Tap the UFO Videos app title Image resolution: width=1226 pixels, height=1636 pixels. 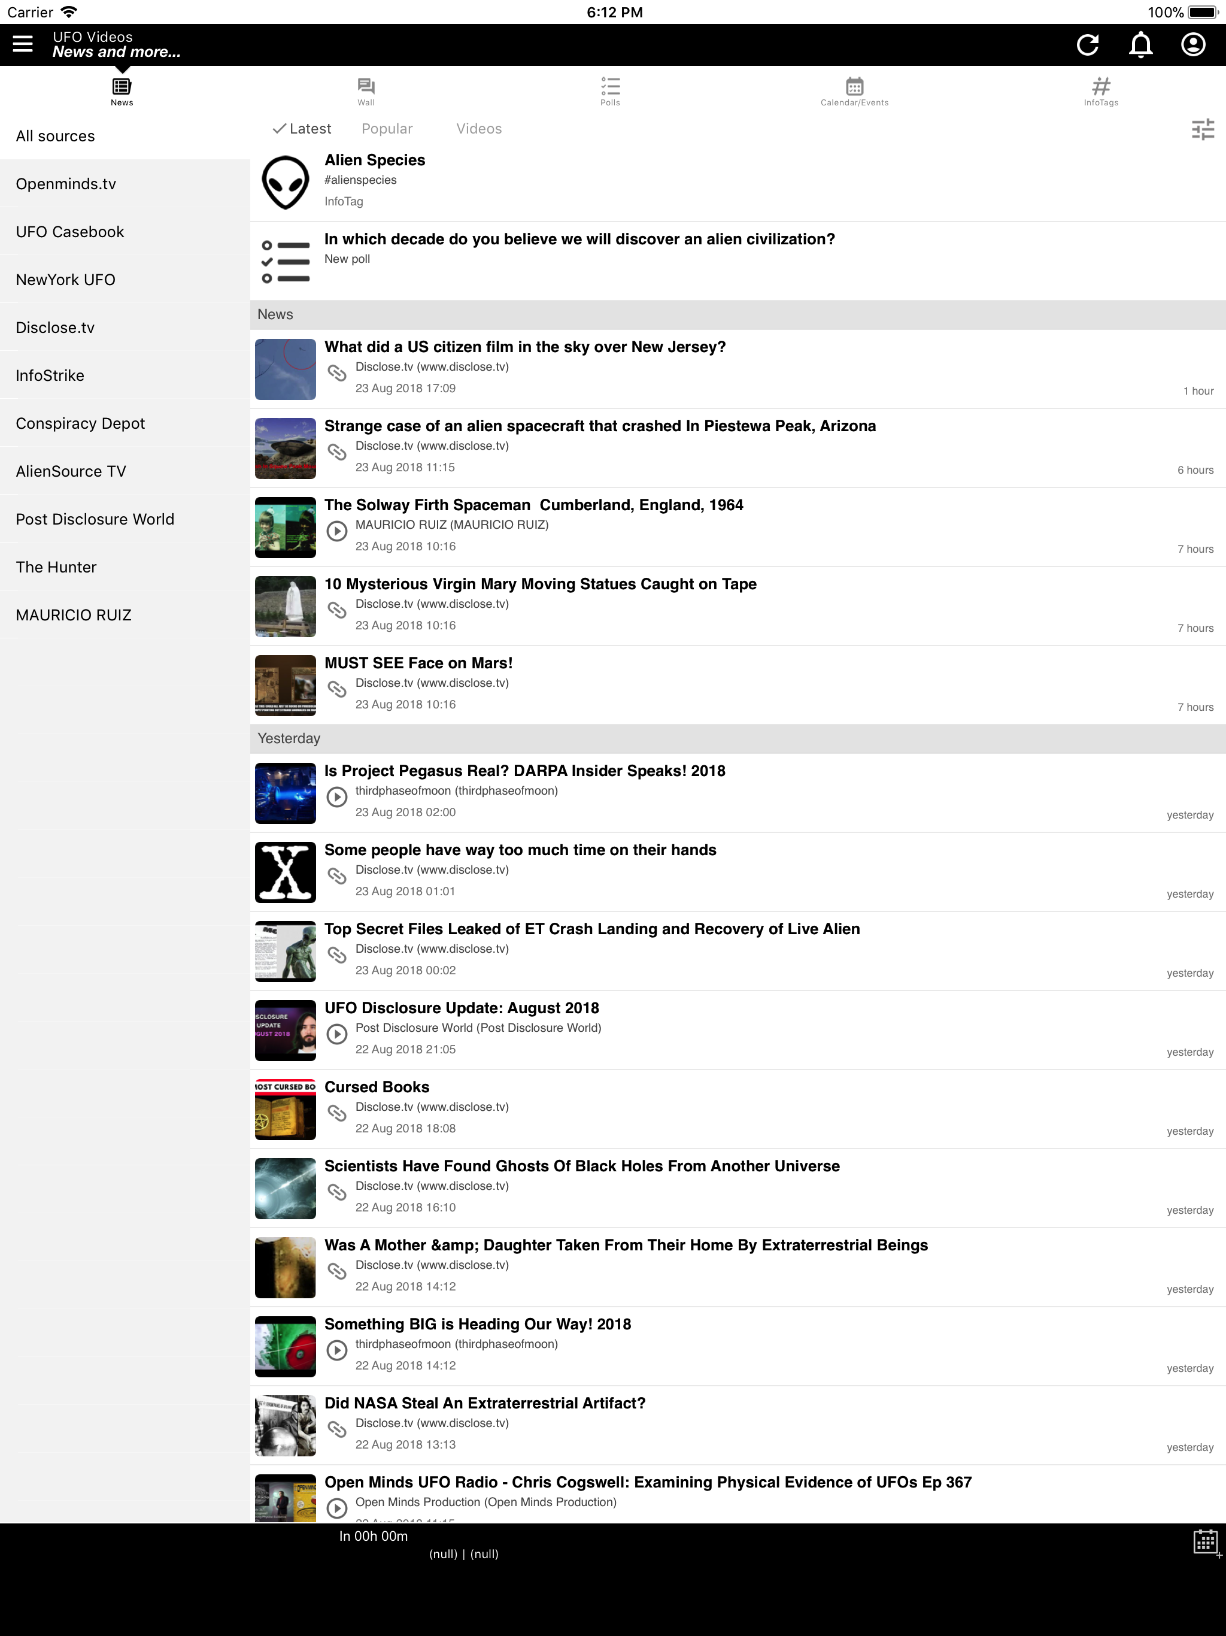pyautogui.click(x=92, y=37)
